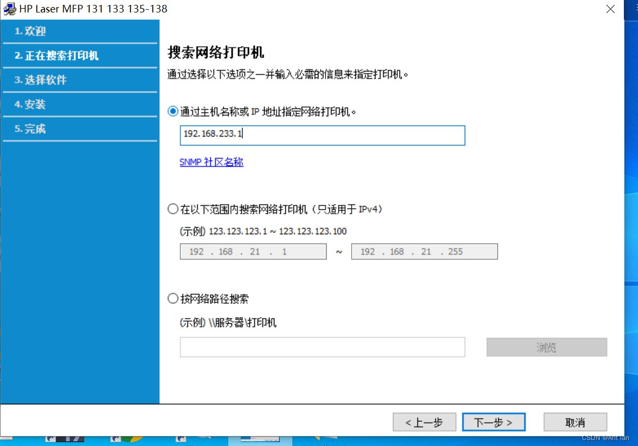Select search within IPv4 range radio button
This screenshot has height=446, width=638.
click(173, 209)
